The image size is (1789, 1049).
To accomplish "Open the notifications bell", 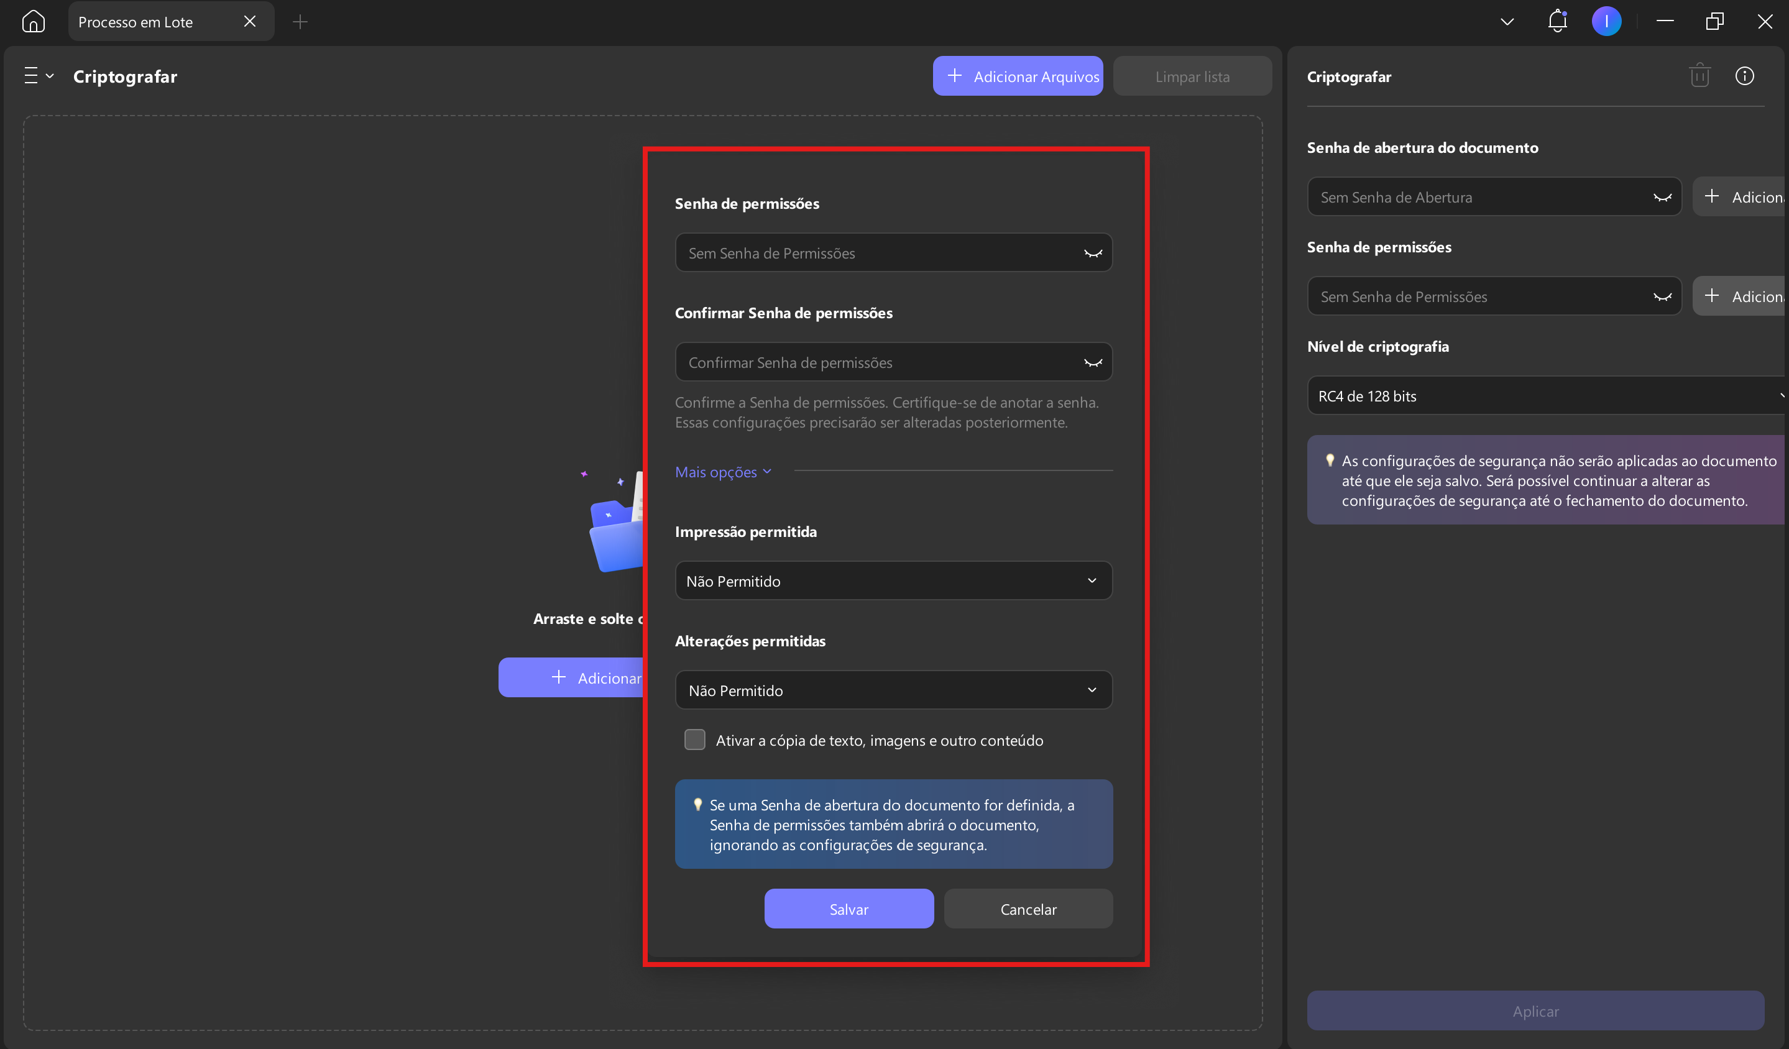I will tap(1557, 21).
